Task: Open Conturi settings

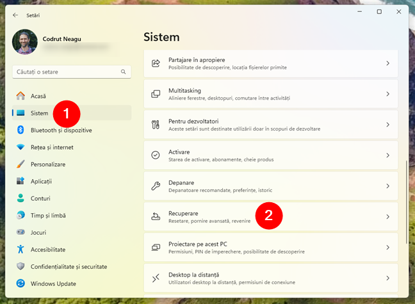Action: click(x=72, y=198)
